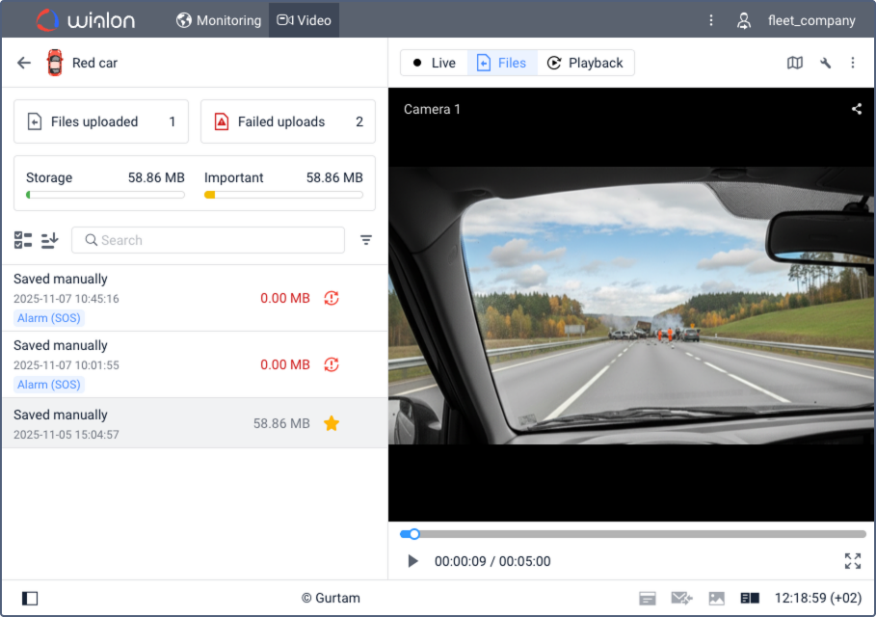Click the Red car unit icon

point(55,63)
